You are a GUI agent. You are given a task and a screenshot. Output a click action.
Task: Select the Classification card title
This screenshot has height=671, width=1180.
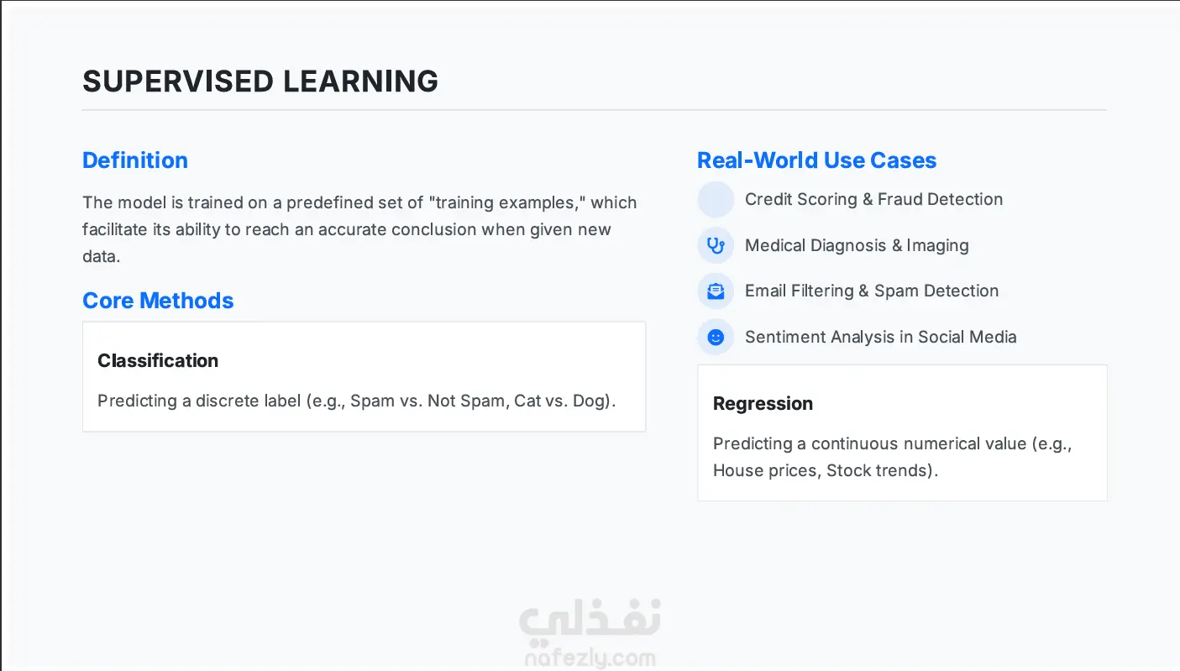158,361
